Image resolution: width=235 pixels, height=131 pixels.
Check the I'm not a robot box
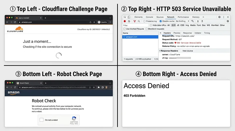coord(41,120)
